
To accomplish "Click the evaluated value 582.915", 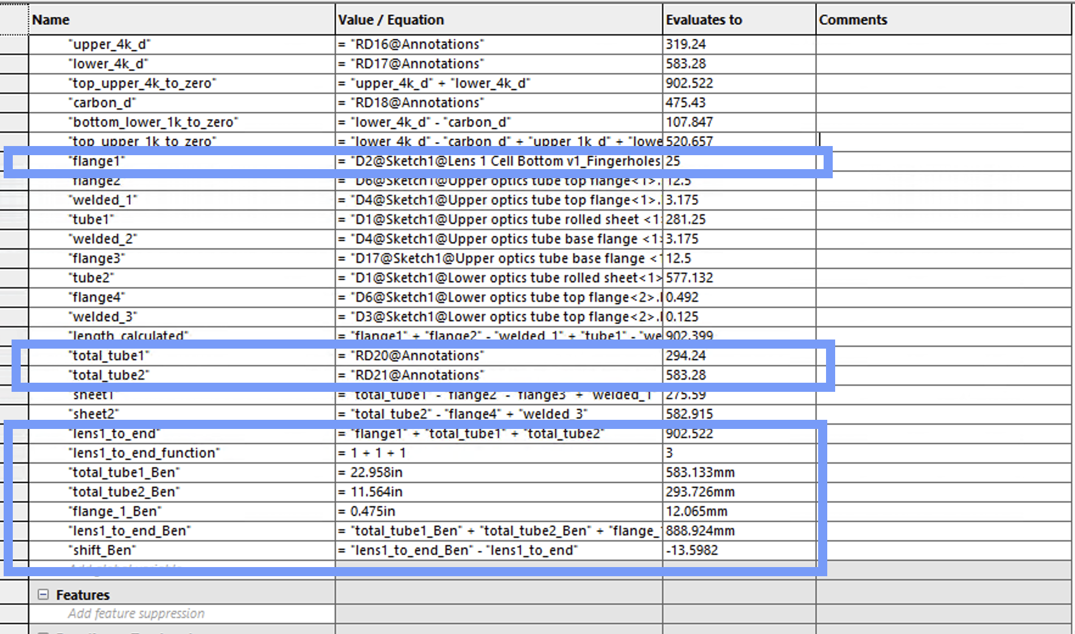I will tap(689, 414).
